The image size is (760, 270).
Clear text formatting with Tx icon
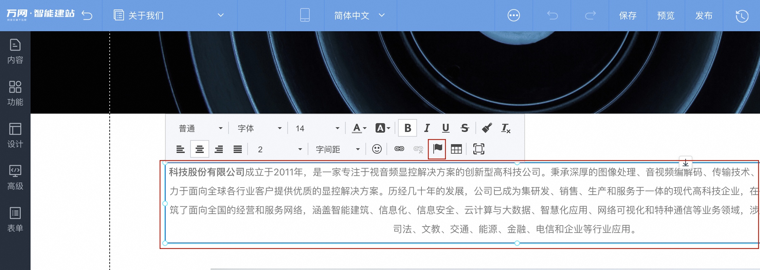[x=506, y=128]
